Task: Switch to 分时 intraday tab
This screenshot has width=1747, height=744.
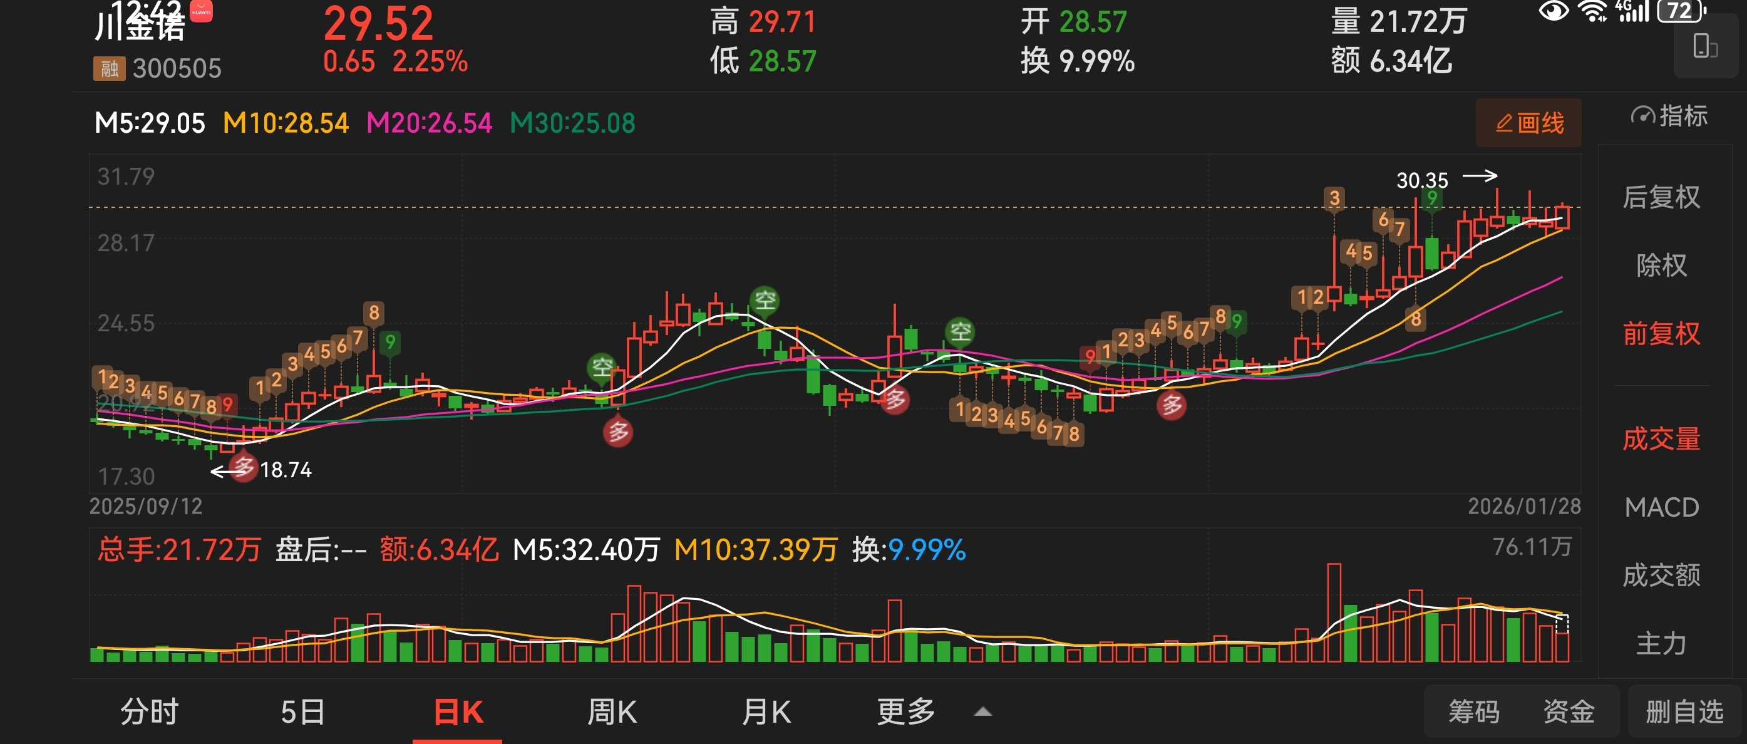Action: [149, 712]
